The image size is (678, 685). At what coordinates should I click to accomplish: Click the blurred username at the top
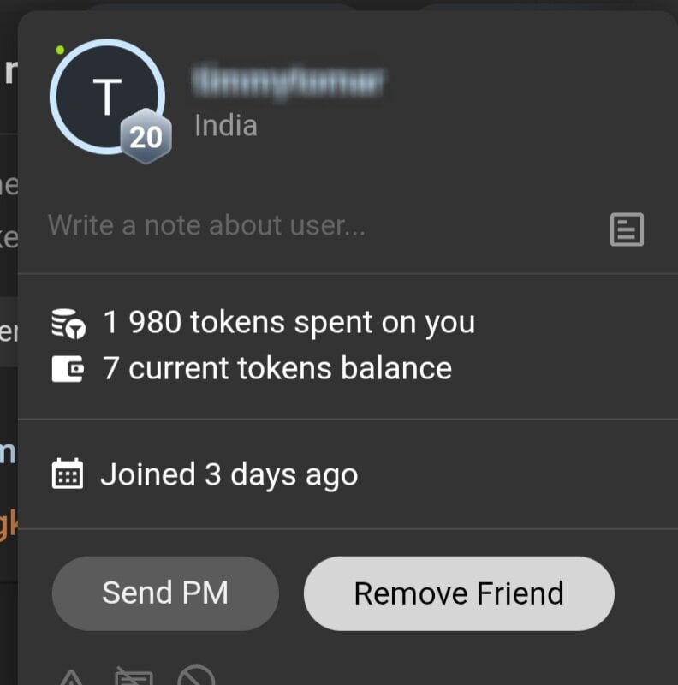pos(288,82)
